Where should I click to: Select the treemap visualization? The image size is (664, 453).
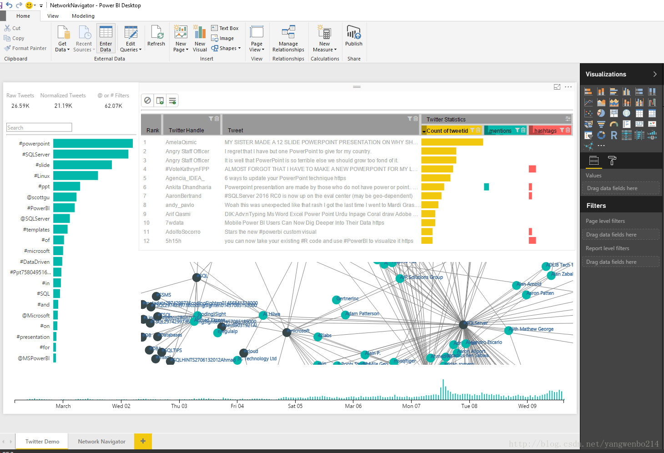(614, 113)
